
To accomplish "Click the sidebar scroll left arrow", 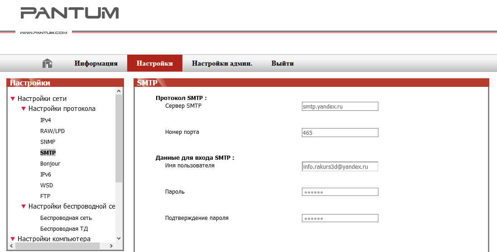I will click(11, 246).
